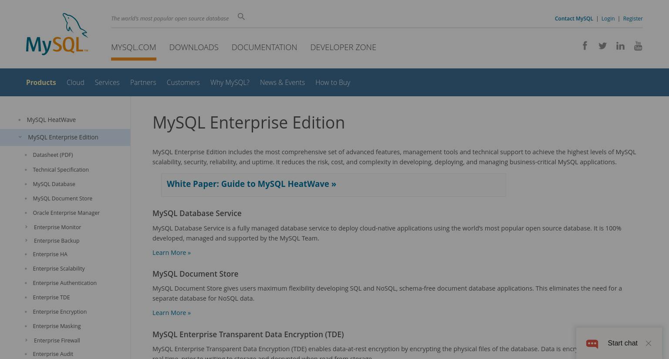Image resolution: width=669 pixels, height=359 pixels.
Task: Open MySQL LinkedIn page icon
Action: (x=620, y=46)
